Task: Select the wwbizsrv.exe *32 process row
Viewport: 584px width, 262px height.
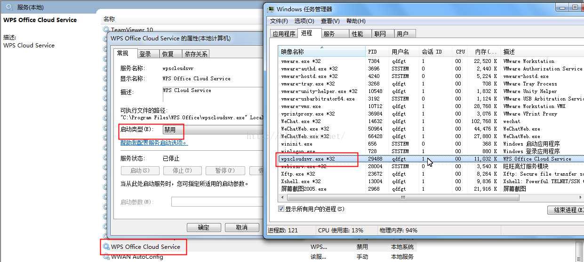Action: (x=431, y=166)
